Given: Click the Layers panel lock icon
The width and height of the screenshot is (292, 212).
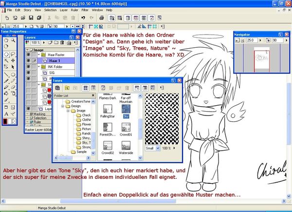Looking at the screenshot, I should (69, 43).
